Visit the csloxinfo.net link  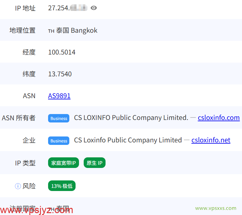(211, 140)
